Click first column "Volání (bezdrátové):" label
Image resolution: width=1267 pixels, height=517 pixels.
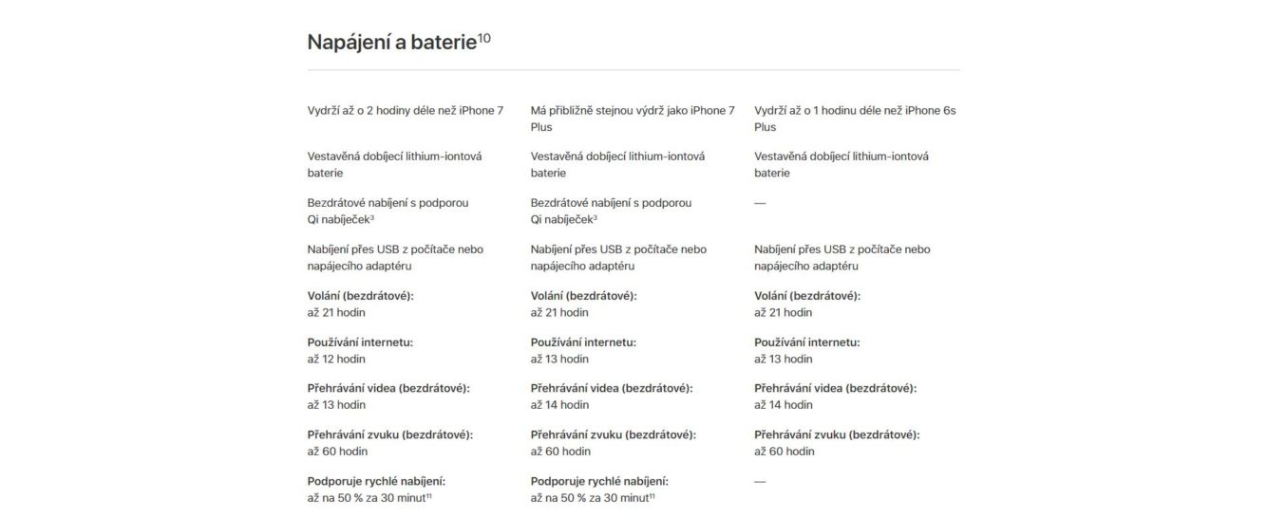click(x=360, y=296)
